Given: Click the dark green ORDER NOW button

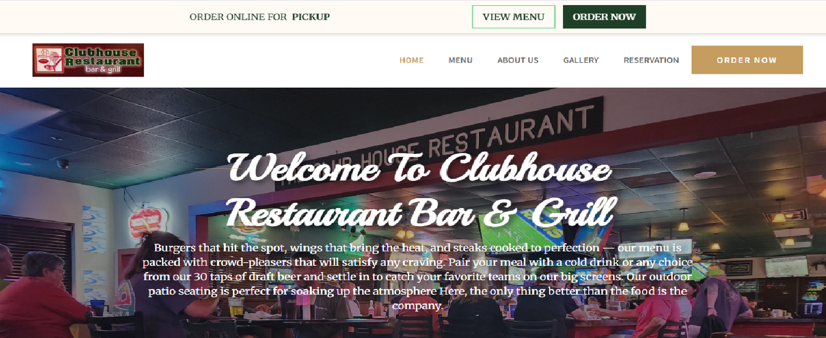Looking at the screenshot, I should coord(604,17).
